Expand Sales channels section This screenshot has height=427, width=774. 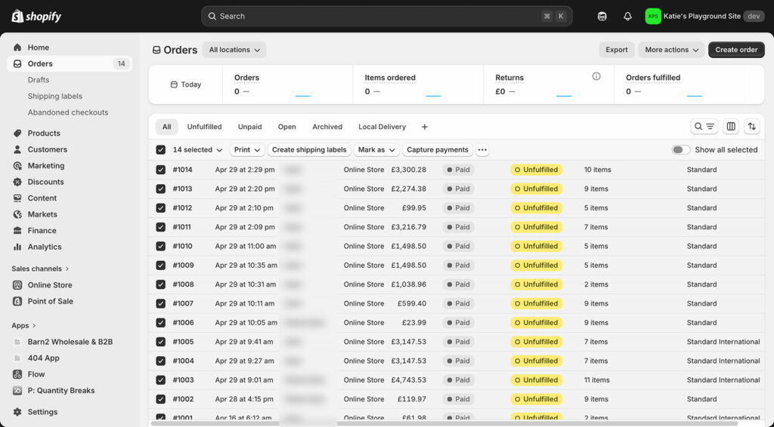(x=41, y=269)
